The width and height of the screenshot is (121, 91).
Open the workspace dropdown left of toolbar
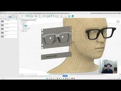(22, 16)
